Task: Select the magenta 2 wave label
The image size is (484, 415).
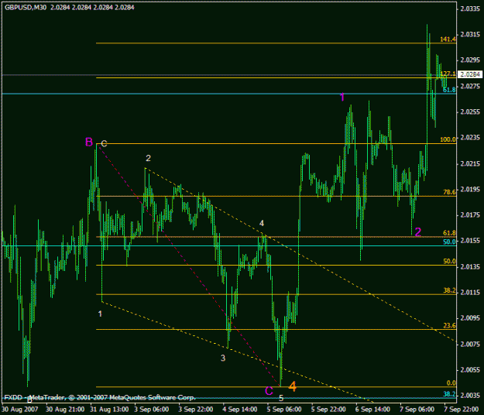Action: tap(418, 232)
